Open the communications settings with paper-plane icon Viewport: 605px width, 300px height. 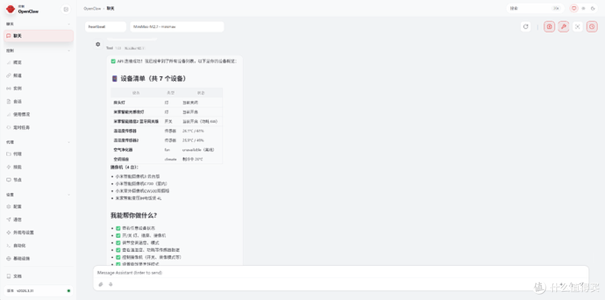[x=39, y=219]
